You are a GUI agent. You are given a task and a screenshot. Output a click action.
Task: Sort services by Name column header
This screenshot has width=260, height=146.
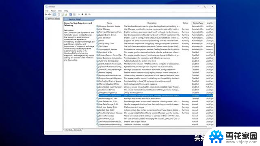pos(109,23)
